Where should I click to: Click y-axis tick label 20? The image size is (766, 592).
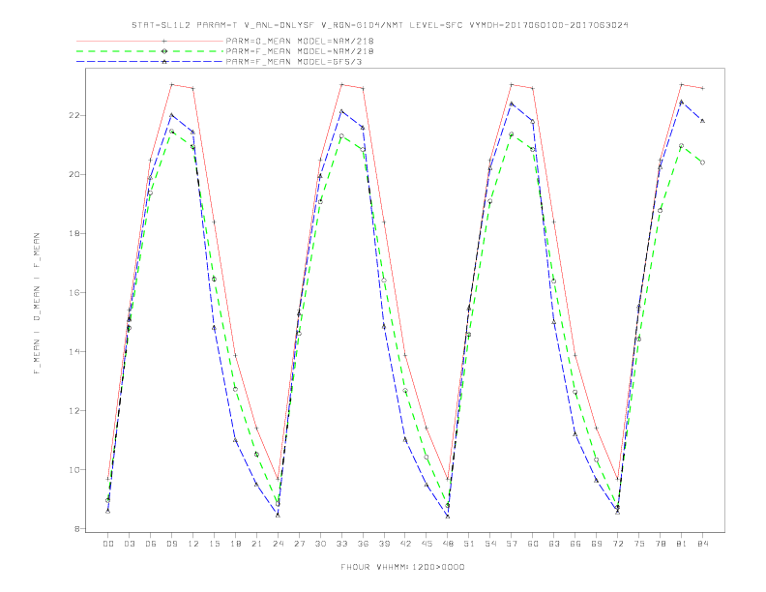74,174
